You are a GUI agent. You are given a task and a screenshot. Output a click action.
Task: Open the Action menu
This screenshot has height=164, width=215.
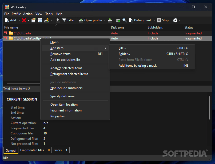tap(28, 14)
